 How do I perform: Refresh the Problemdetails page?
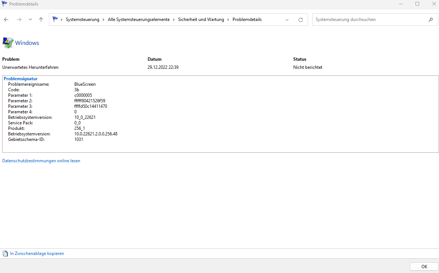(x=300, y=20)
